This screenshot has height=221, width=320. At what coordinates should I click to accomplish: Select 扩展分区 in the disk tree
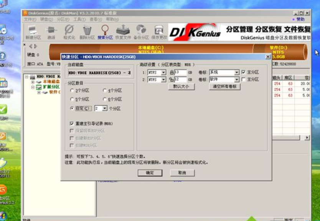51,87
